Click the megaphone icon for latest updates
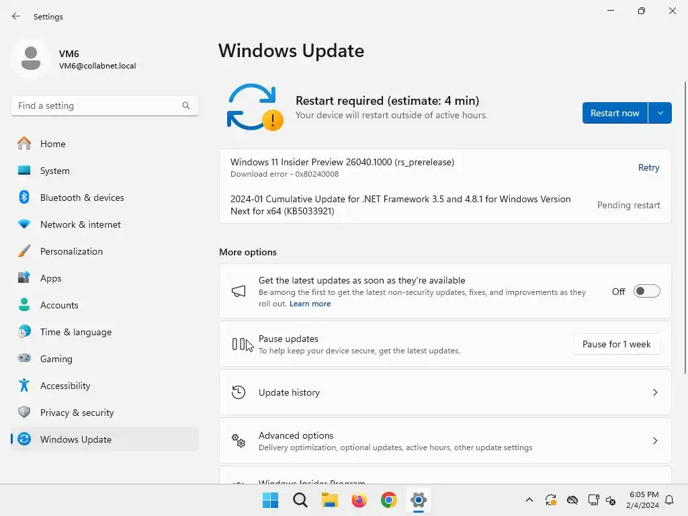This screenshot has width=688, height=516. [x=239, y=292]
